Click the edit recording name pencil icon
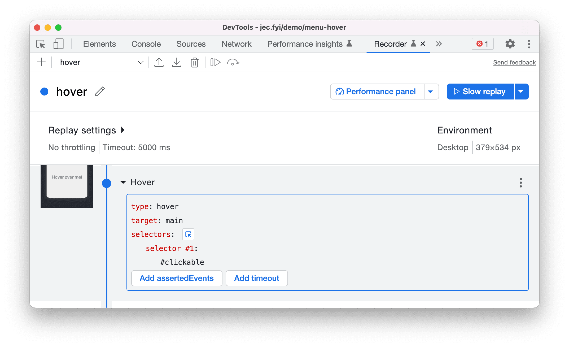The height and width of the screenshot is (347, 569). click(101, 91)
